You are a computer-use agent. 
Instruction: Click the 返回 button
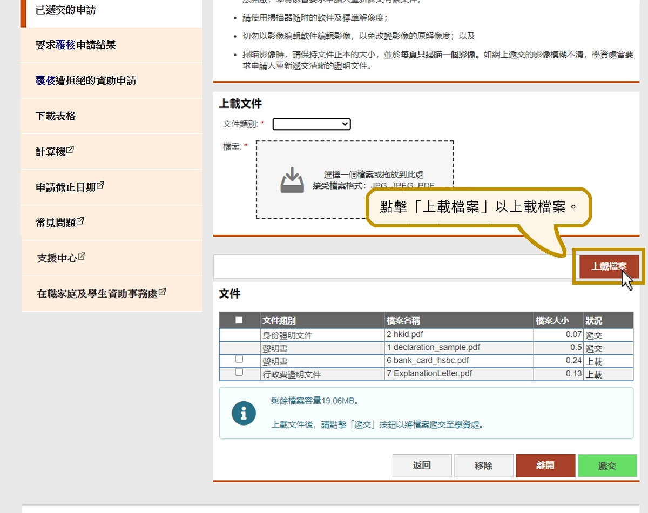pyautogui.click(x=422, y=465)
